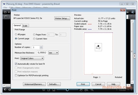Check the Print redaction reasons box

tap(16, 71)
